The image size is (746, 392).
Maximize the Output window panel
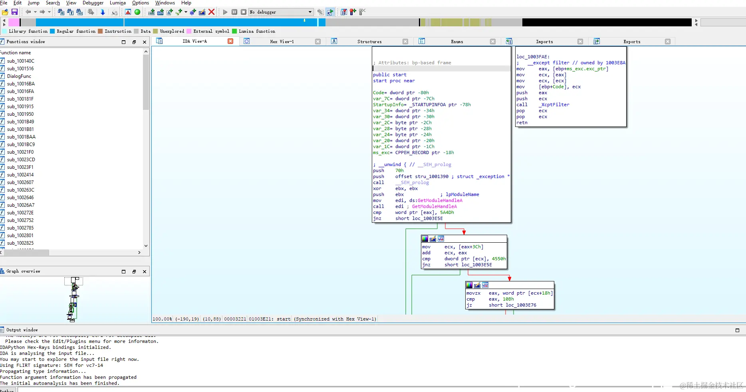[x=737, y=330]
